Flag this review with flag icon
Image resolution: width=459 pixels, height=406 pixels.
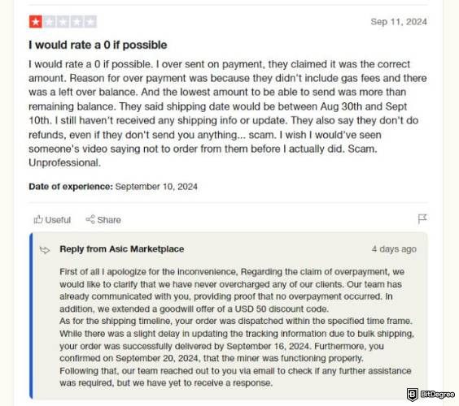[x=422, y=218]
